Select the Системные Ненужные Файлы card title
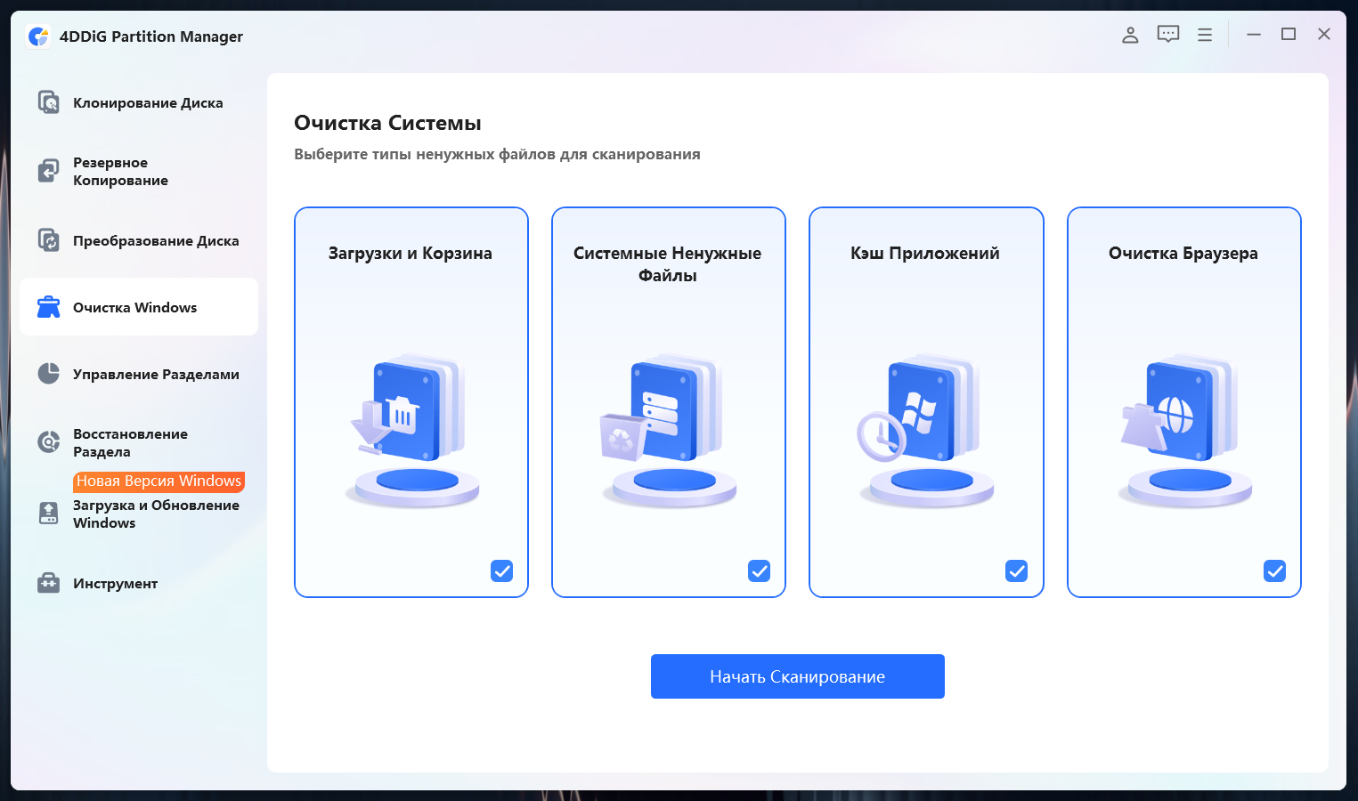 [x=668, y=264]
